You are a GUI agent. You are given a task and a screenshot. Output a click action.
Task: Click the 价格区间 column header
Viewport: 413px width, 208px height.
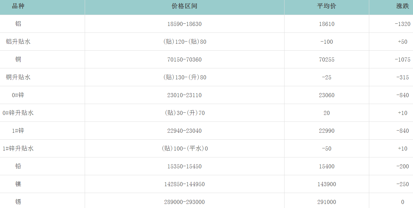click(184, 6)
